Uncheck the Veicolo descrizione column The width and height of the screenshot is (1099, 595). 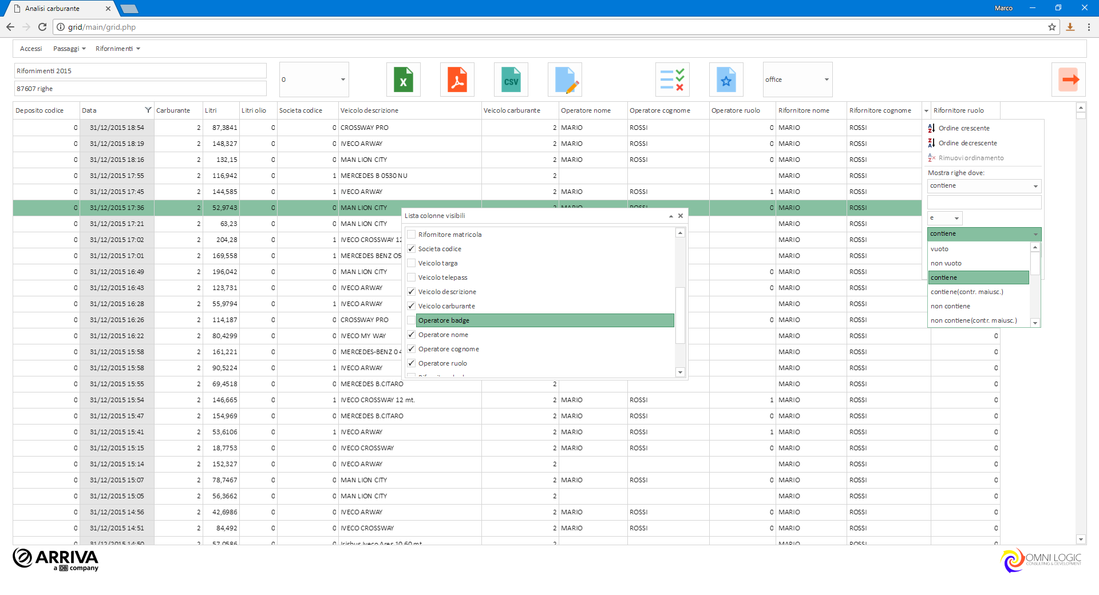(x=411, y=292)
